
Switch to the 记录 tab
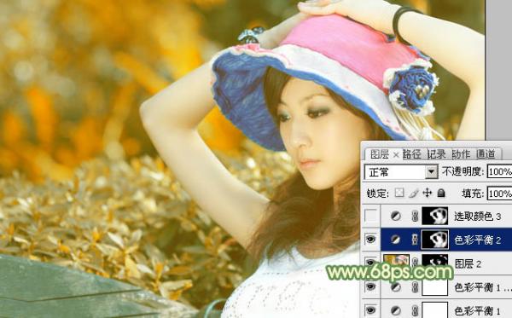[437, 154]
